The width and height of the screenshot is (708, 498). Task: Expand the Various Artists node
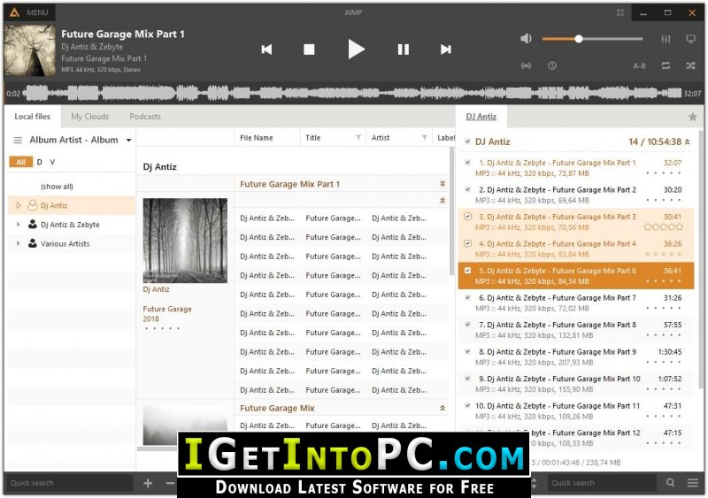[x=18, y=243]
